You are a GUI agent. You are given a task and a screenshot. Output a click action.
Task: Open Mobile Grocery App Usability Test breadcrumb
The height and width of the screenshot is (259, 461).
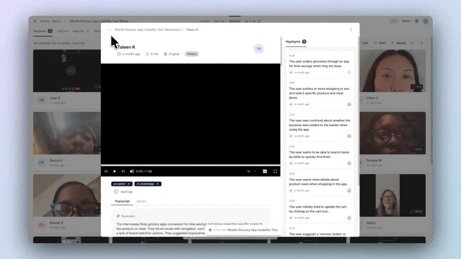(148, 29)
